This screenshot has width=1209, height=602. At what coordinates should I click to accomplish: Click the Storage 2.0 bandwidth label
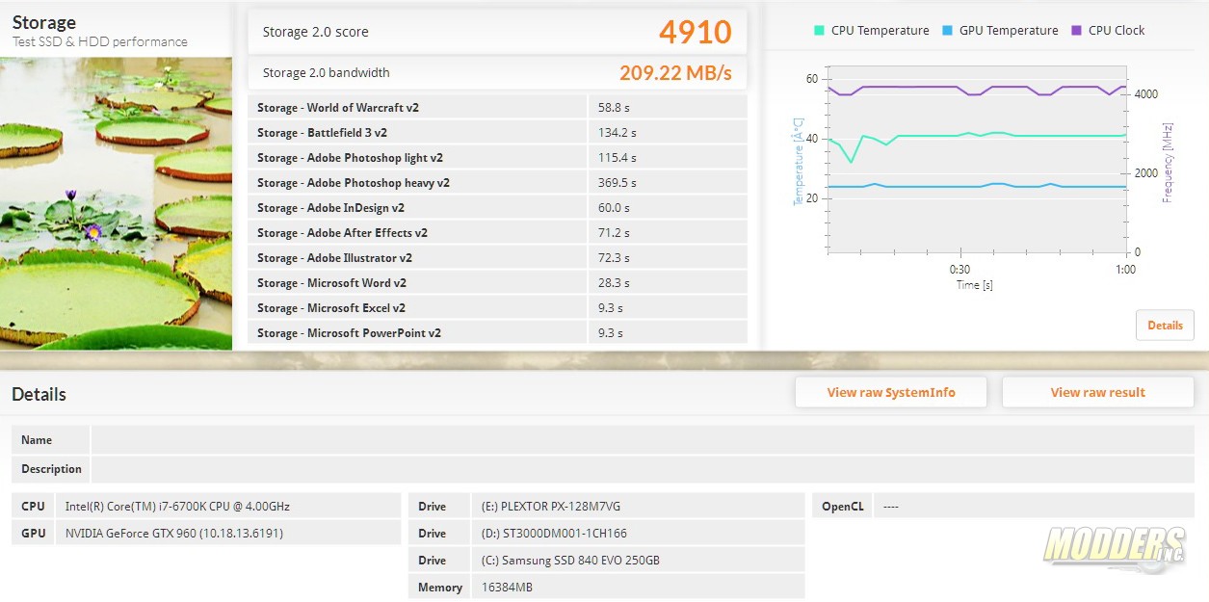(x=326, y=72)
